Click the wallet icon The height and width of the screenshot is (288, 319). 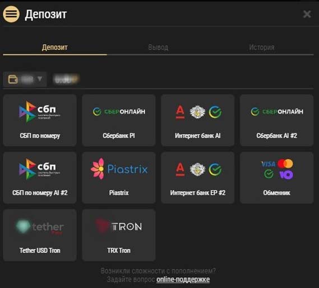point(13,79)
